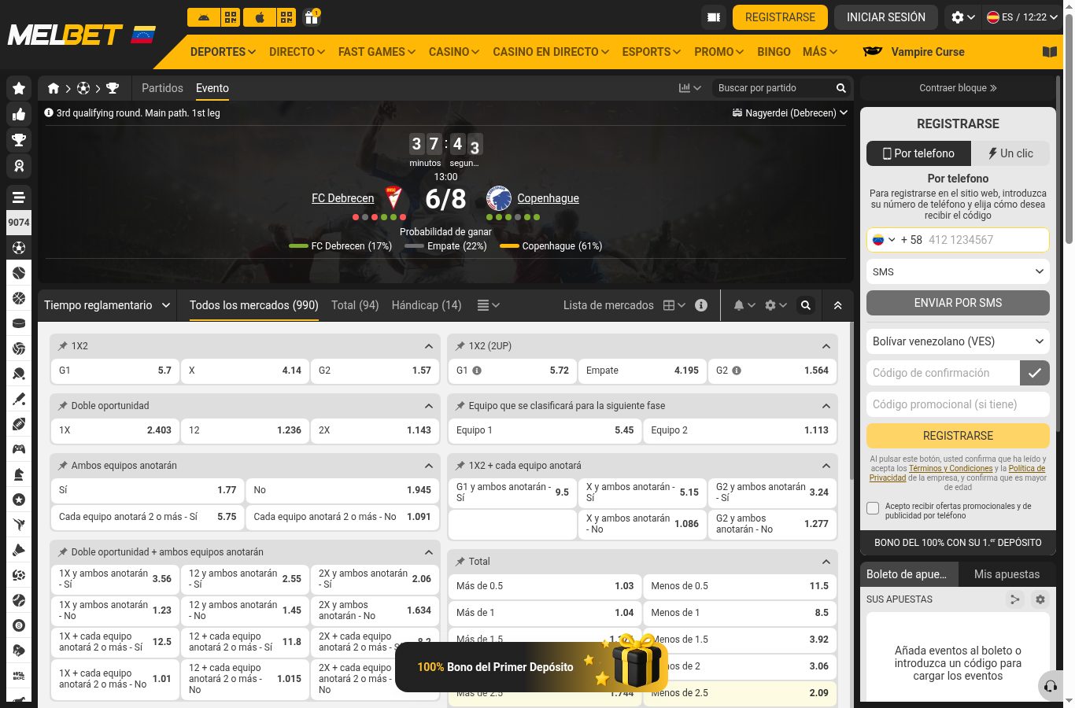
Task: Open the phone country code flag dropdown
Action: [x=884, y=240]
